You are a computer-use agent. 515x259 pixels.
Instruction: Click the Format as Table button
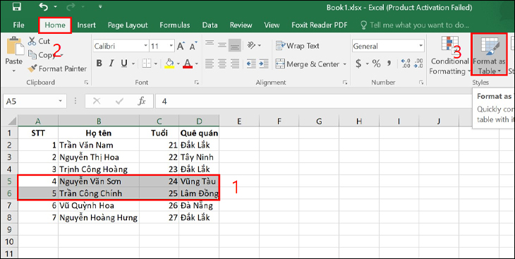pos(489,54)
